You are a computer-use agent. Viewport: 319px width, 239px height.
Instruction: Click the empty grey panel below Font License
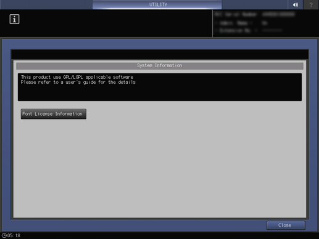[x=160, y=168]
